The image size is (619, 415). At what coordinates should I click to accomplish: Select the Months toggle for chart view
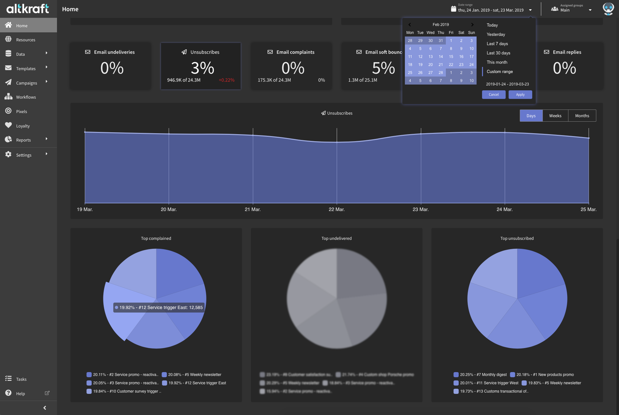point(582,115)
